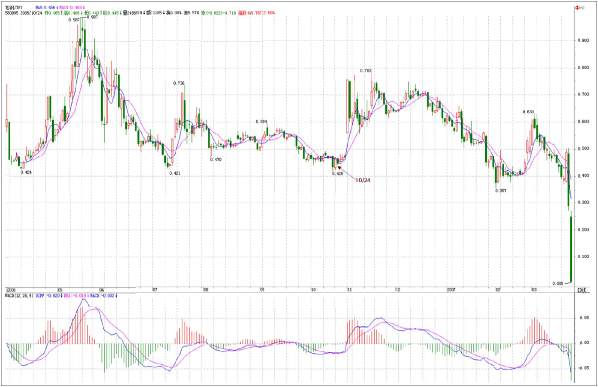
Task: Click the 0.736 peak price label
Action: pyautogui.click(x=179, y=83)
